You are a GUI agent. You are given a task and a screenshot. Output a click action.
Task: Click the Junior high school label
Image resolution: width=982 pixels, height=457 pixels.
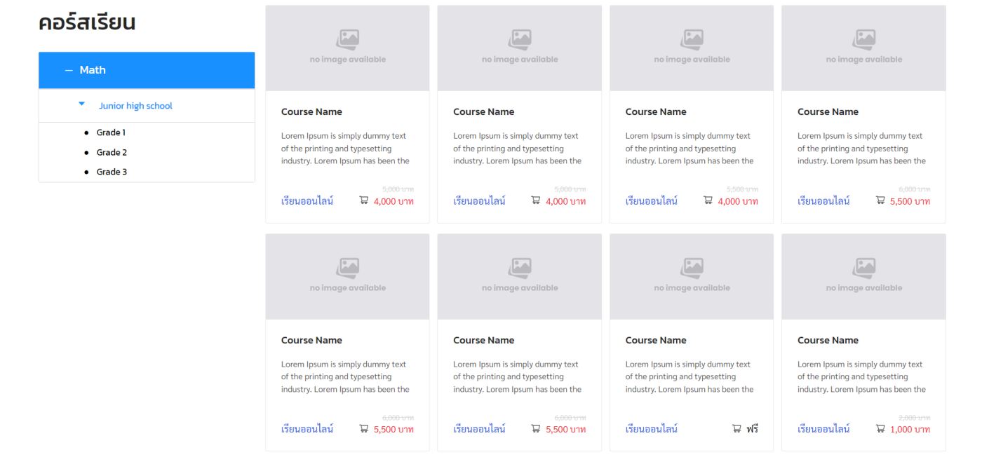[x=135, y=106]
